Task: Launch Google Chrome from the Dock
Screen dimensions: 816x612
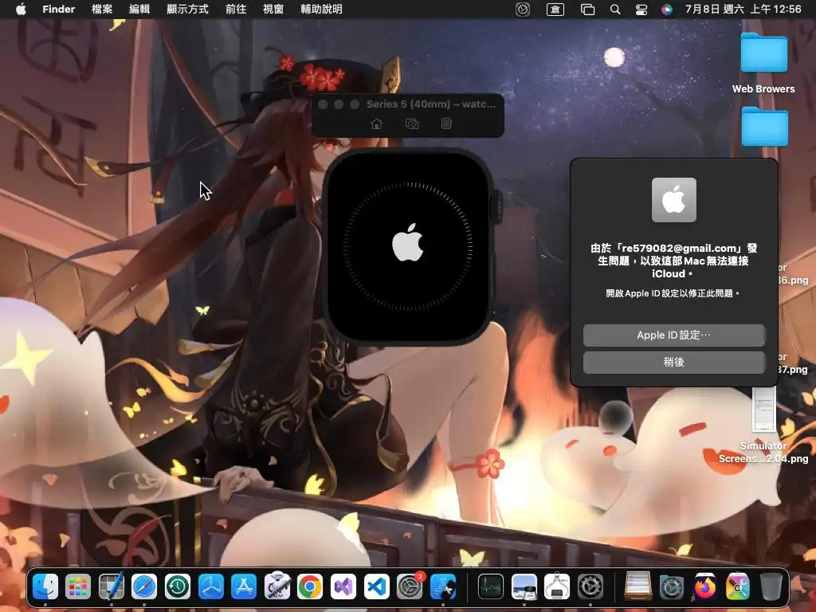Action: (x=310, y=587)
